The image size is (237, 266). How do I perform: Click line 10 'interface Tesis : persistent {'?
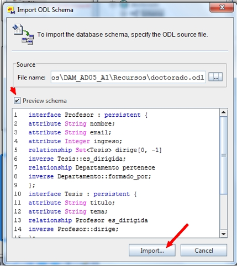[82, 194]
